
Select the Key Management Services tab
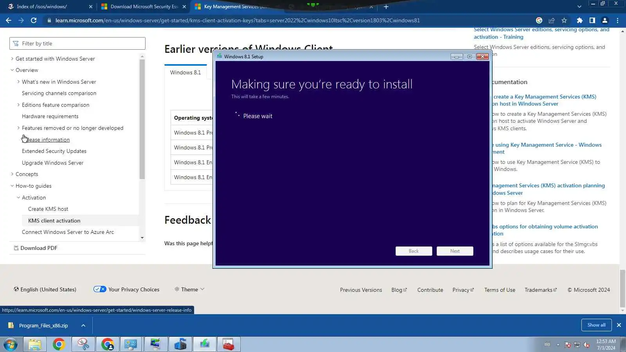click(235, 7)
